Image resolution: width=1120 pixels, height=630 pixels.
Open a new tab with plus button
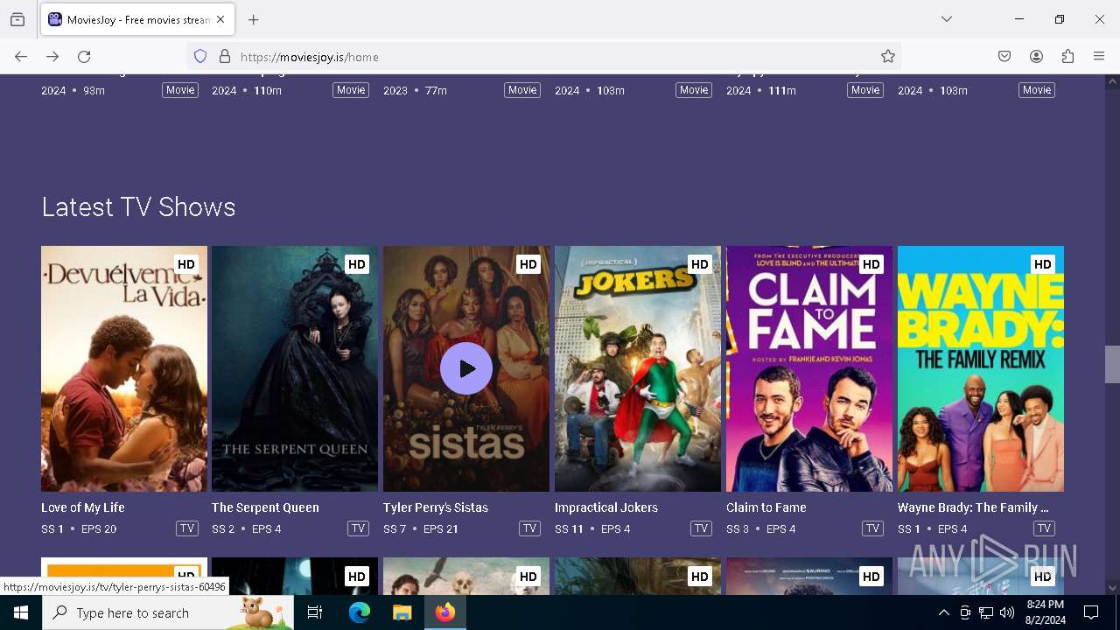(254, 19)
